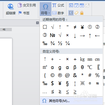Open the 数字 number insert tool
This screenshot has height=105, width=105.
(58, 13)
